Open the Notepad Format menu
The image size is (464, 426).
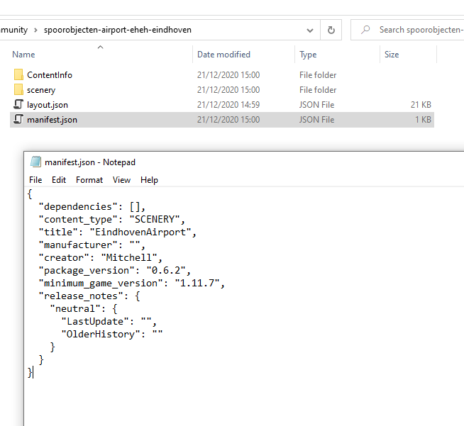89,180
